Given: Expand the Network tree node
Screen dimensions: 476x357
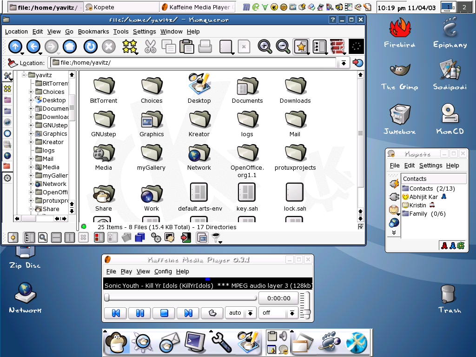Looking at the screenshot, I should 31,184.
